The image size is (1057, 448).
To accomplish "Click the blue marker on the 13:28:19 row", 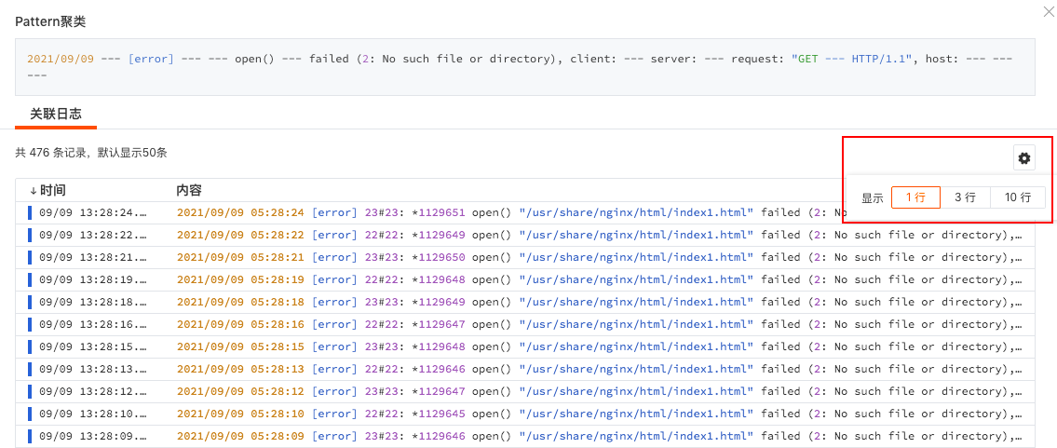I will click(30, 279).
